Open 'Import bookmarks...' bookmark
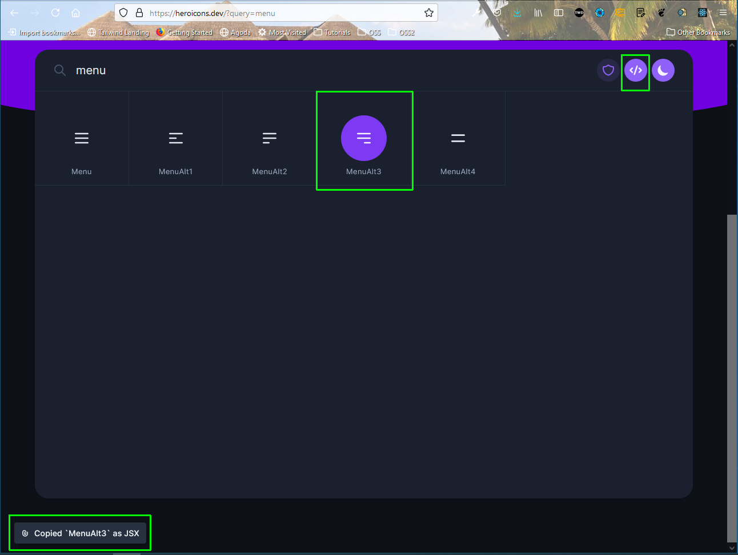This screenshot has width=738, height=555. (45, 33)
